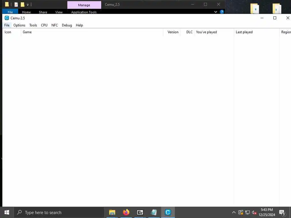Screen dimensions: 291x218
Task: Maximize the Cemu 2.5 window
Action: pyautogui.click(x=275, y=18)
